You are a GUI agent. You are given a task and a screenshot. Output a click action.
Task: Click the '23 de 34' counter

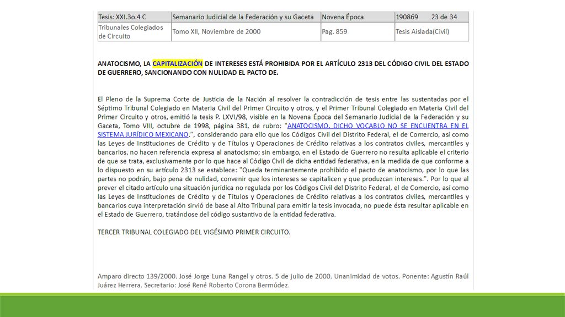coord(444,17)
